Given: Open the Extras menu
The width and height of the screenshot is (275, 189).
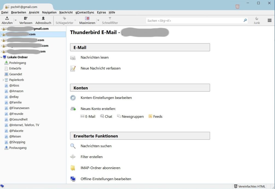Looking at the screenshot, I should (x=101, y=13).
